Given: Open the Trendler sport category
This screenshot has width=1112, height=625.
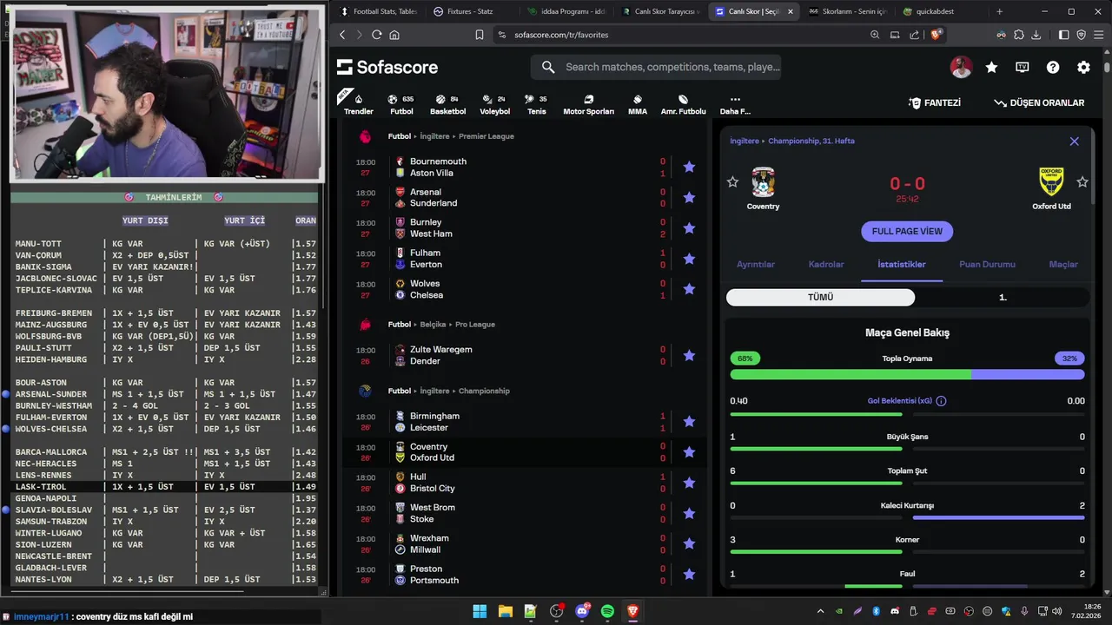Looking at the screenshot, I should click(x=358, y=104).
